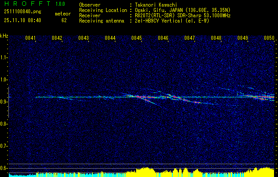
Task: Click the location Ogaki, Gifu, JAPAN
Action: tap(160, 10)
